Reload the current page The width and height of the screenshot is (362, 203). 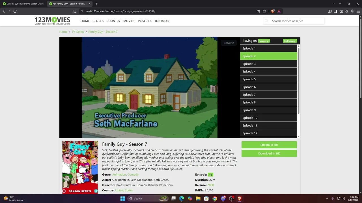[15, 11]
